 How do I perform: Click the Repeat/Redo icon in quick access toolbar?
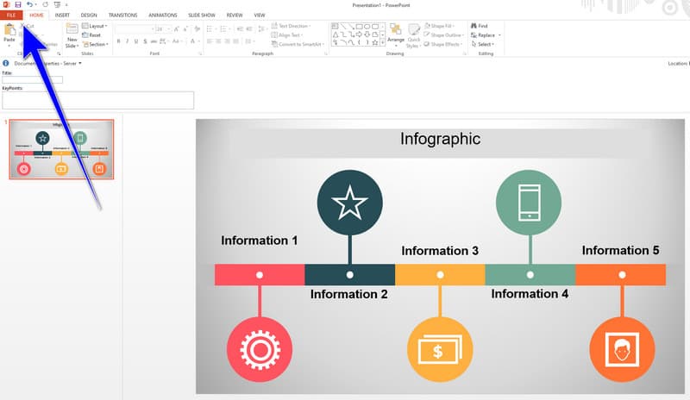click(45, 4)
